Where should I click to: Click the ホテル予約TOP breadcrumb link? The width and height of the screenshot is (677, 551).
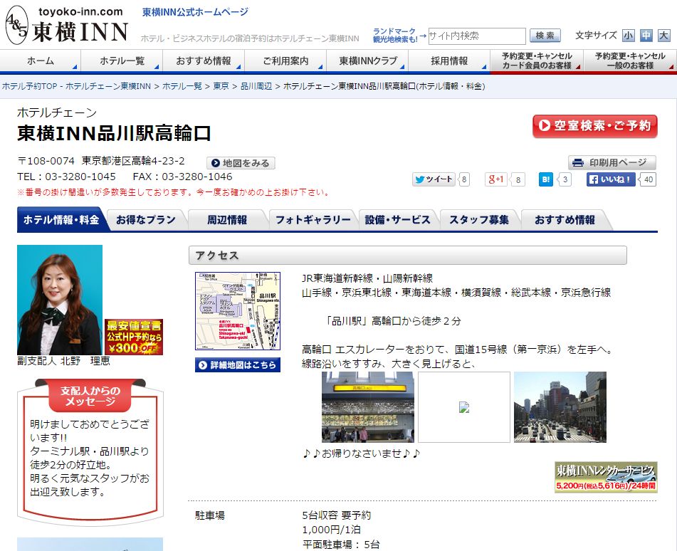point(76,86)
